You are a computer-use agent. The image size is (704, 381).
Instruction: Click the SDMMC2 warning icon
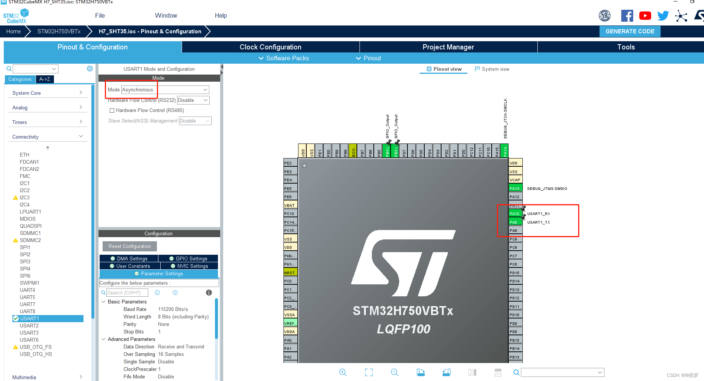pos(15,240)
